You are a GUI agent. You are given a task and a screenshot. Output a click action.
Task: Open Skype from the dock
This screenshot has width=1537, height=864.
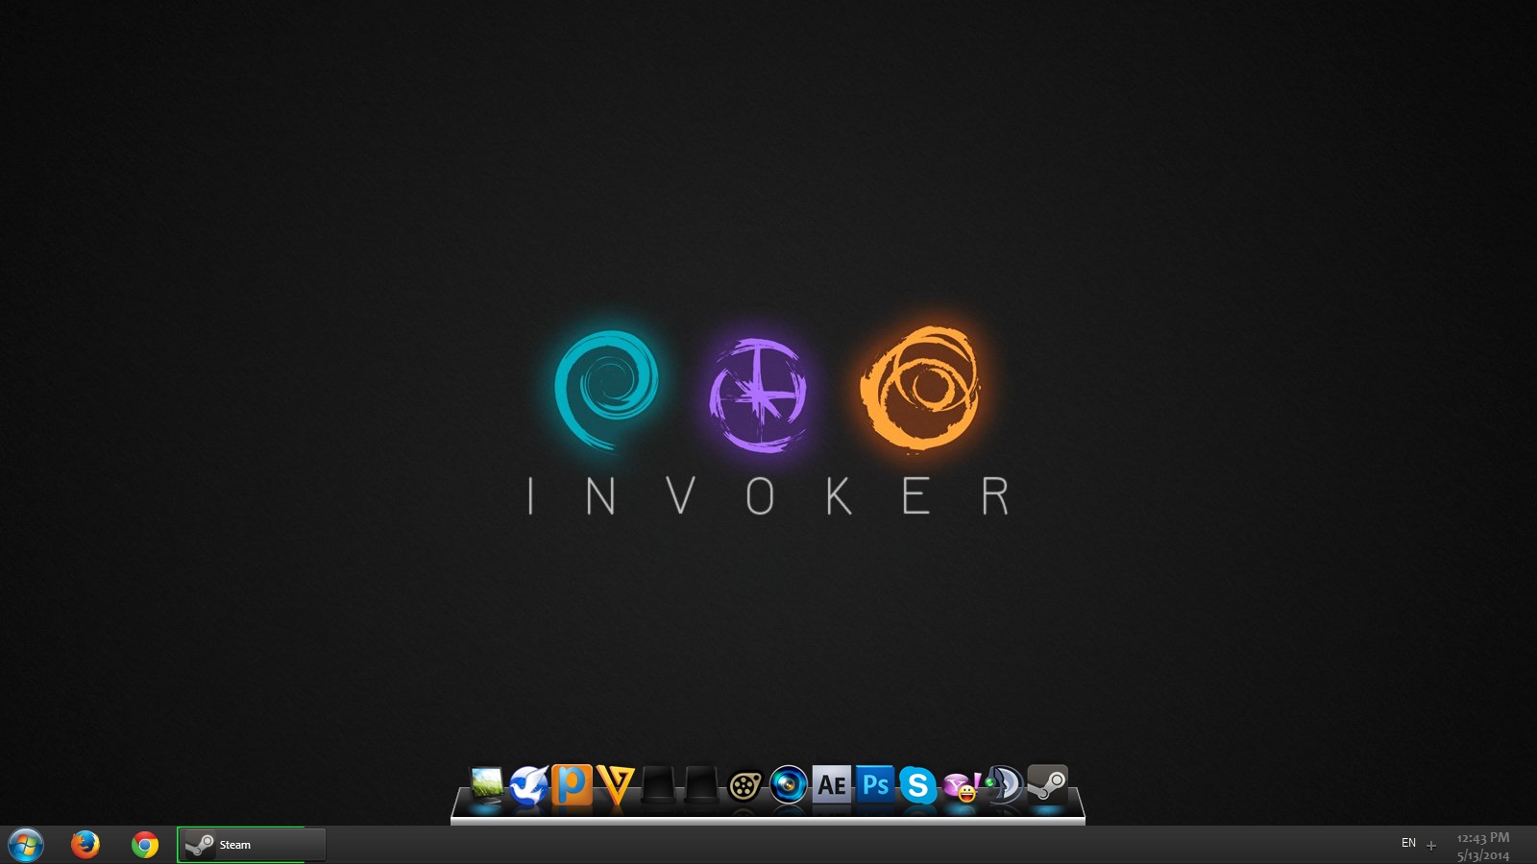917,785
